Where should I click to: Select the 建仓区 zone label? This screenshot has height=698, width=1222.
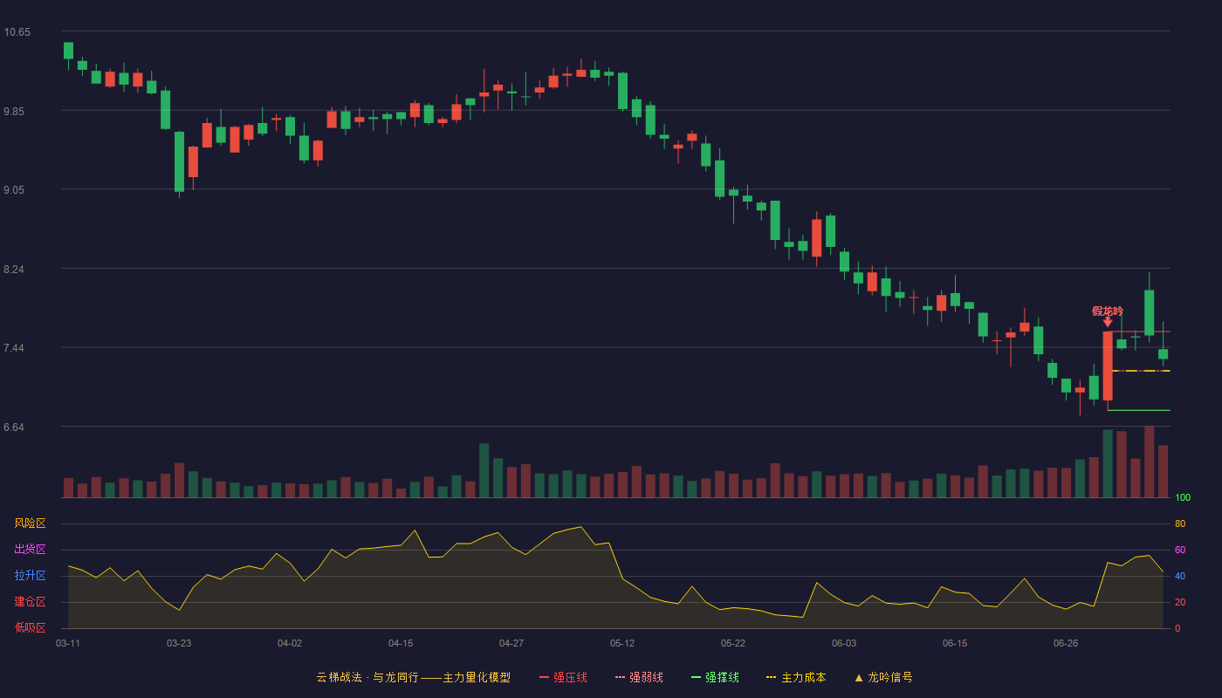[30, 602]
